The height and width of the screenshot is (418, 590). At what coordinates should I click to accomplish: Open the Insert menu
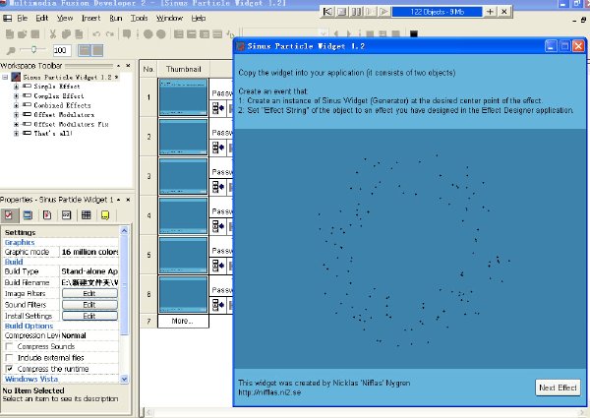pyautogui.click(x=91, y=18)
